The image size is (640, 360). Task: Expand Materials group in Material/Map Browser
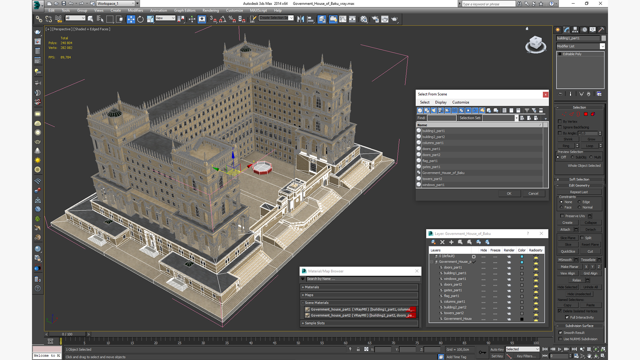tap(359, 287)
